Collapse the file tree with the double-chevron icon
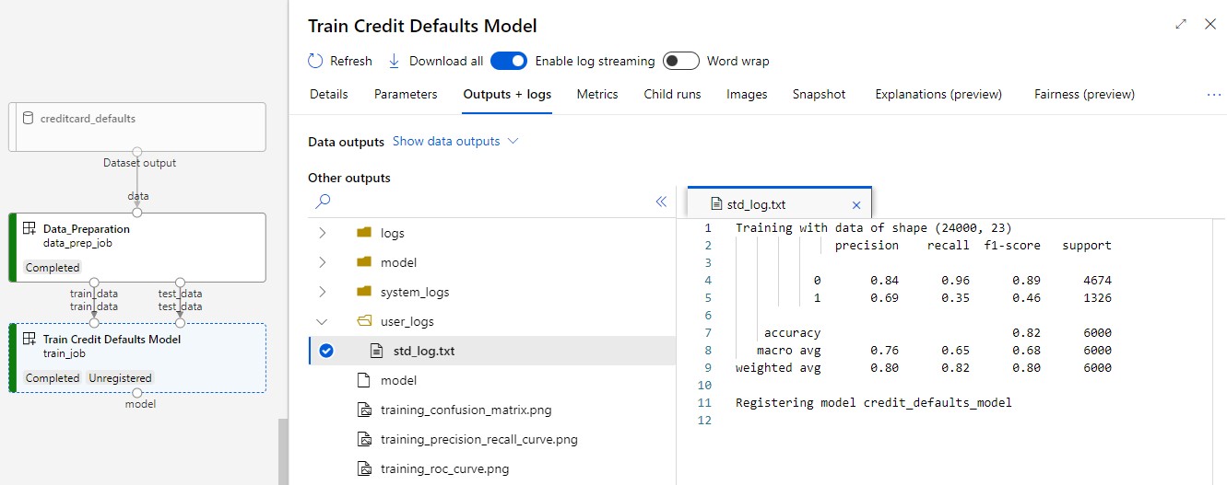 661,202
